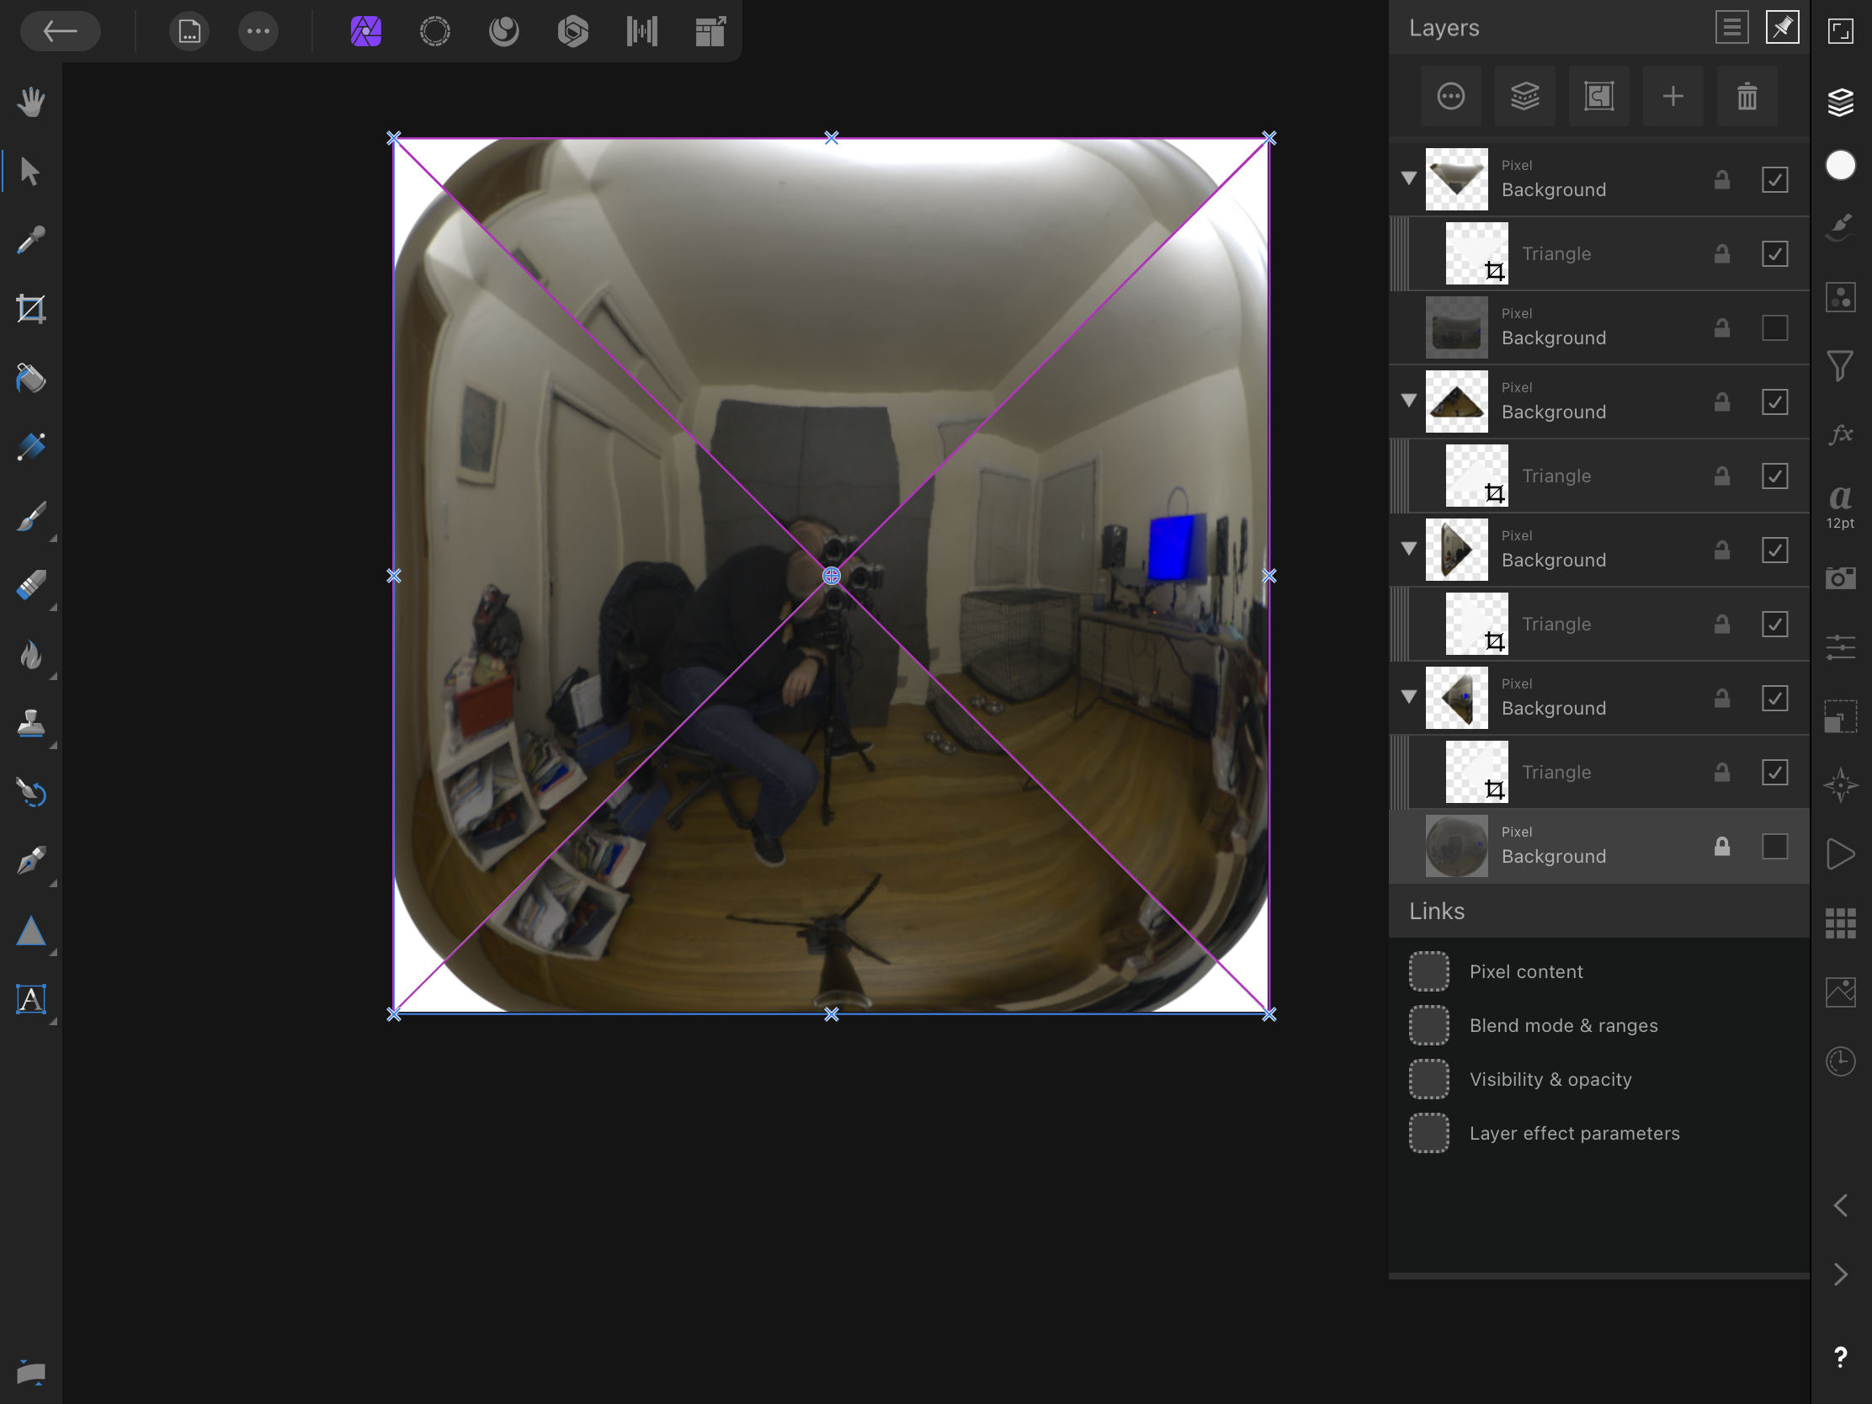
Task: Switch to the Export persona
Action: point(709,31)
